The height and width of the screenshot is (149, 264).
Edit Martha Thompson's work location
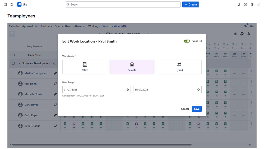click(x=55, y=73)
